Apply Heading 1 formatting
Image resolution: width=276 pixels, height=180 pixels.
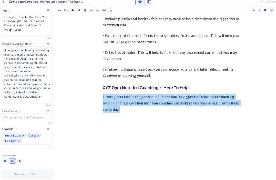tap(60, 10)
